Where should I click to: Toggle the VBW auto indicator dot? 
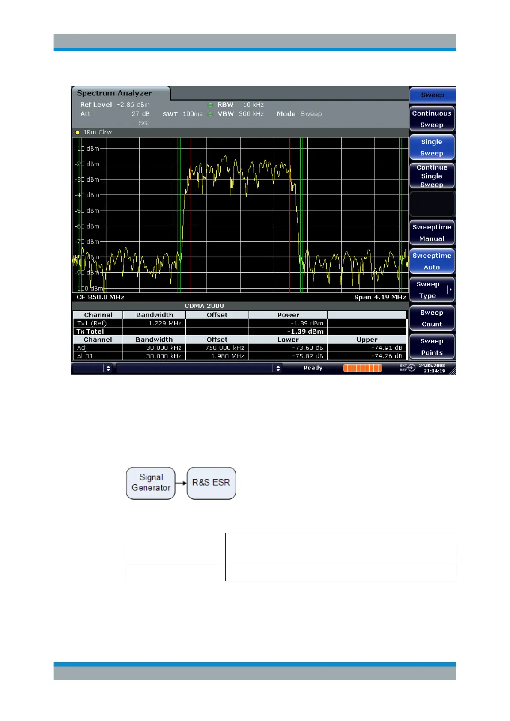(210, 114)
